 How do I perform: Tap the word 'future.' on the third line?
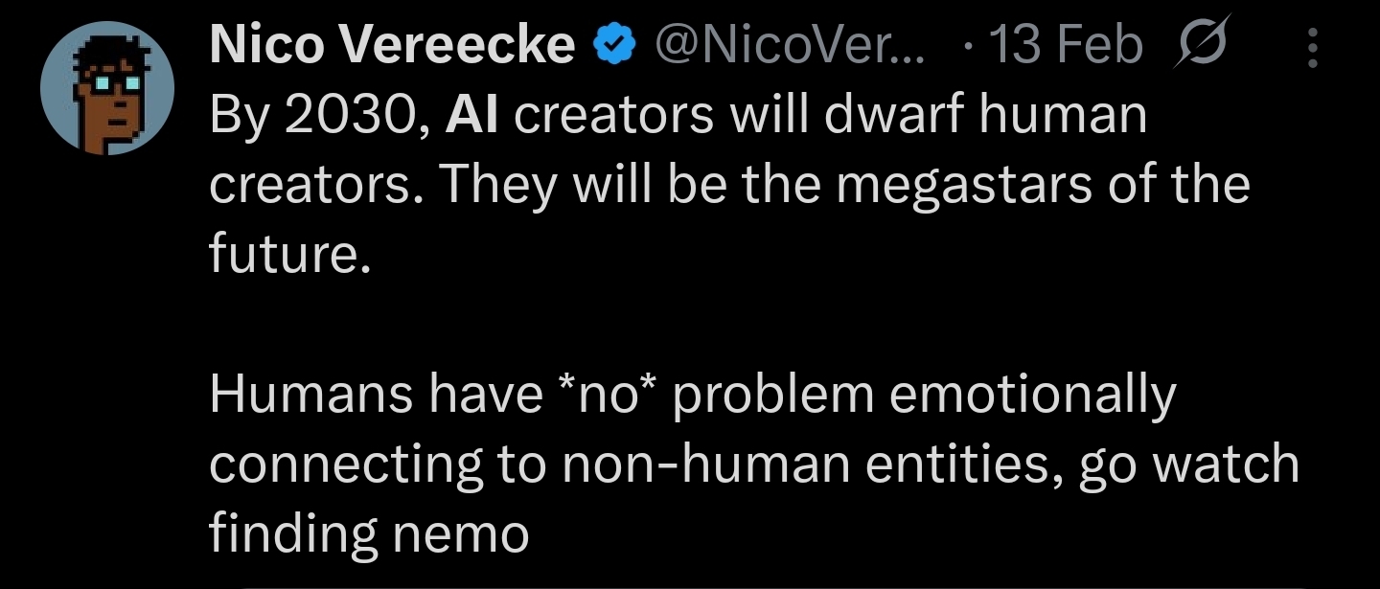[289, 254]
